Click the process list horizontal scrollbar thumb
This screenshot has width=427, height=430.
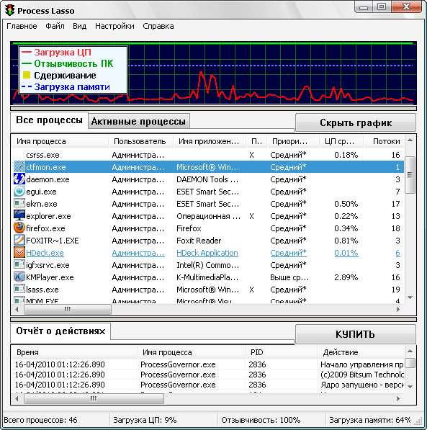(x=68, y=309)
